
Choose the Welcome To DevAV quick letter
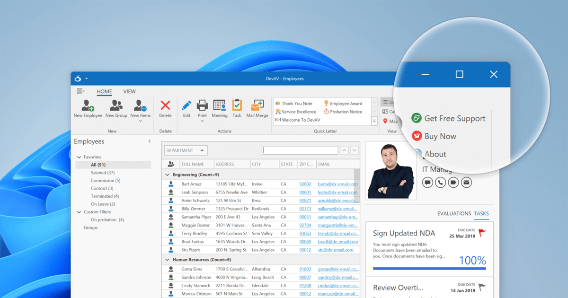tap(297, 120)
